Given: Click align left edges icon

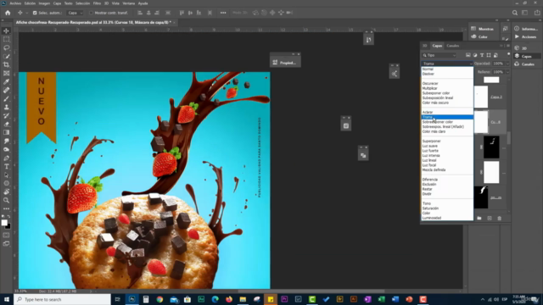Looking at the screenshot, I should pyautogui.click(x=140, y=13).
